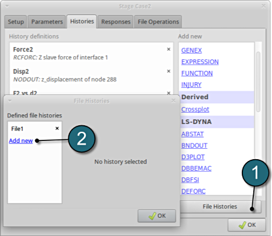Viewport: 272px width, 236px height.
Task: Close the File Histories dialog
Action: click(x=173, y=100)
